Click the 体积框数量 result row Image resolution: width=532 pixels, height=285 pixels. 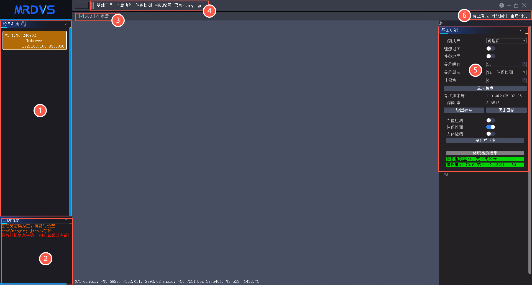click(x=485, y=159)
